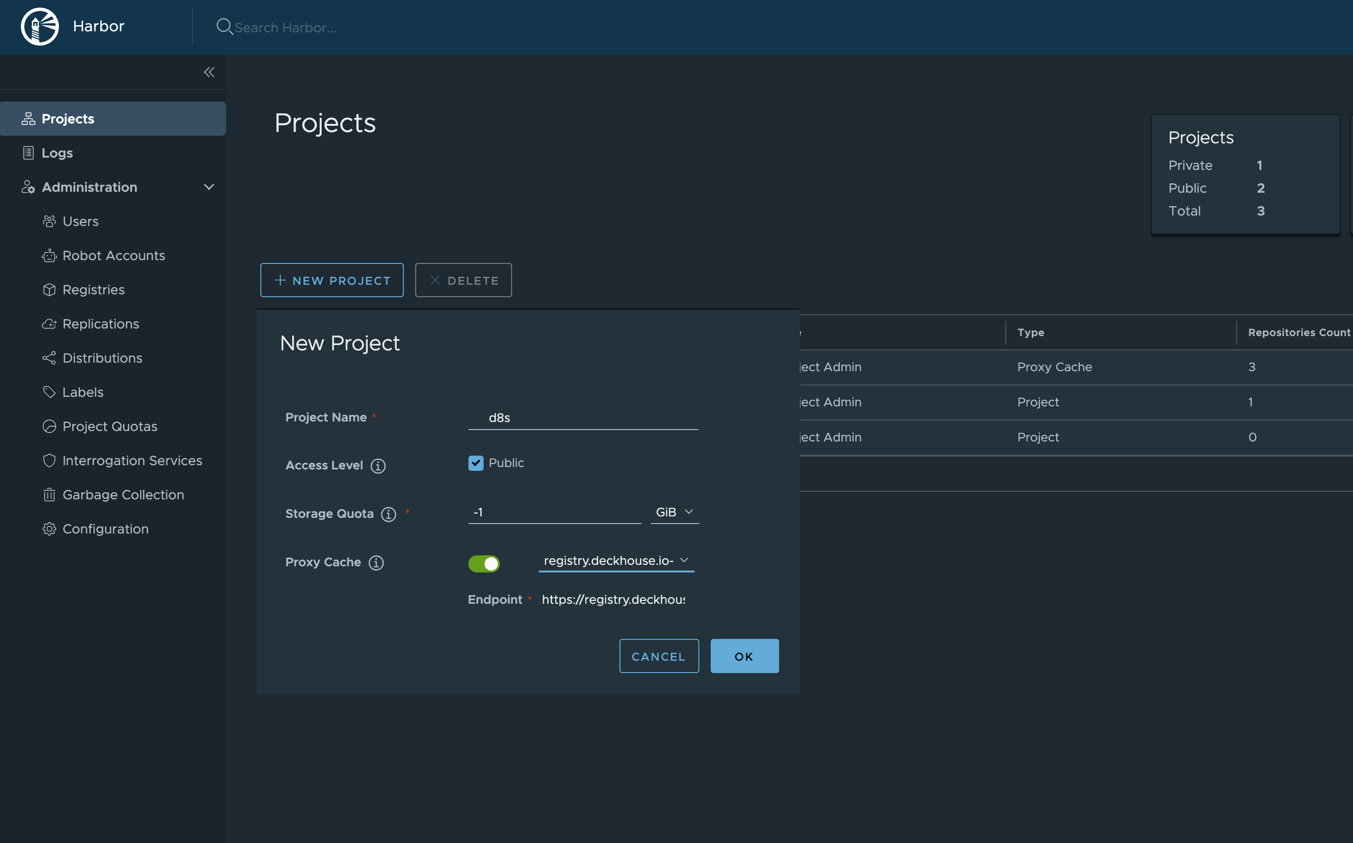Disable the Proxy Cache toggle
The height and width of the screenshot is (843, 1353).
coord(483,564)
